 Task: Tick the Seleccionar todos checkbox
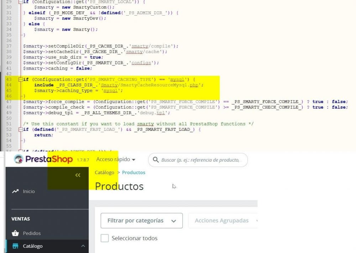click(105, 238)
